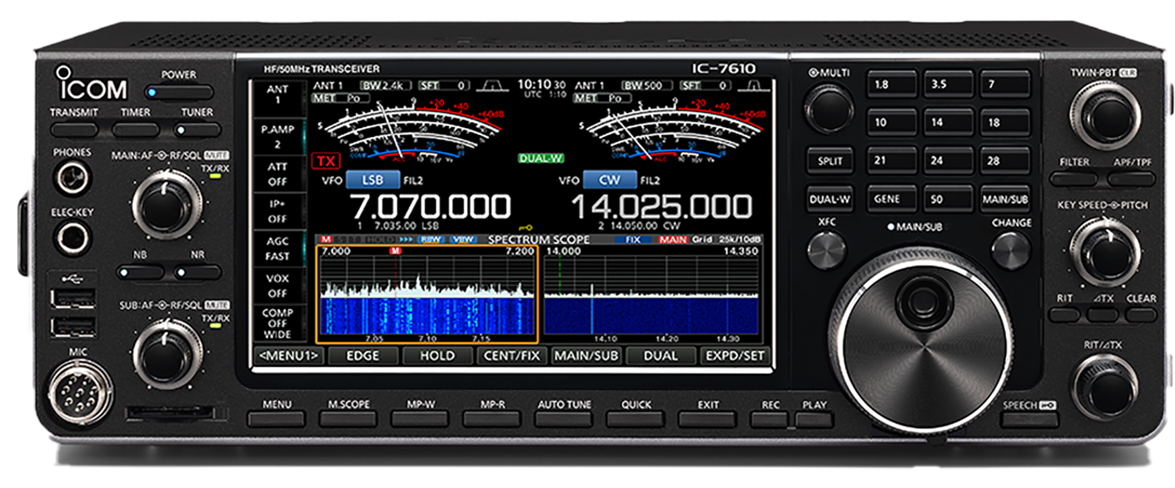Tap the main band S-meter above LSB
The width and height of the screenshot is (1175, 488).
pyautogui.click(x=409, y=130)
